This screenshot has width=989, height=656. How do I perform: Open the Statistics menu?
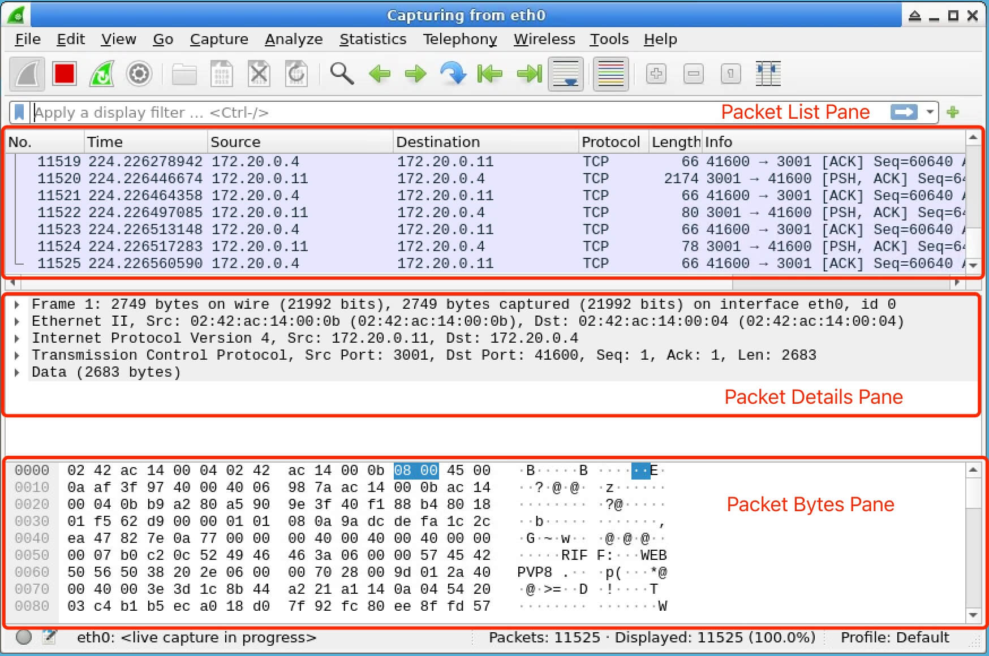372,39
